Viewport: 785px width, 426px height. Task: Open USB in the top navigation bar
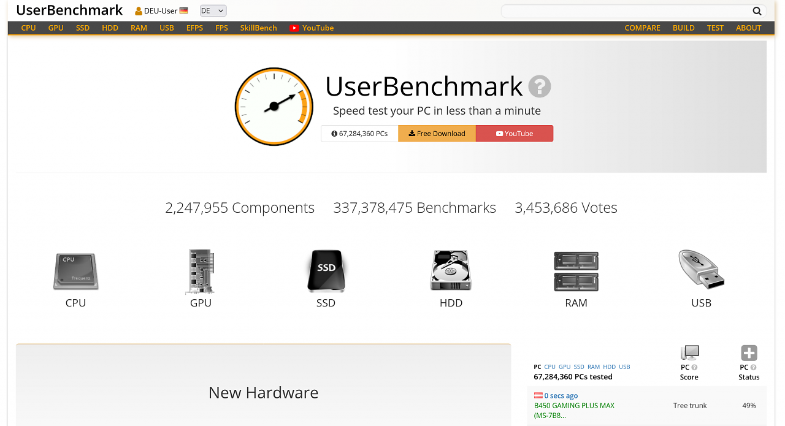coord(167,28)
